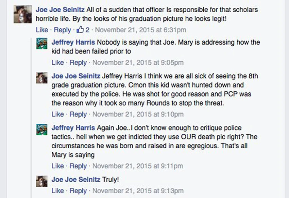The image size is (289, 198).
Task: Reply to Jeffrey Harris's 9:05pm comment
Action: pyautogui.click(x=78, y=63)
